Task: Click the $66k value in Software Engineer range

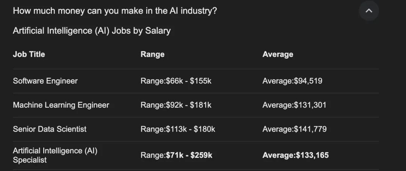Action: pos(174,81)
